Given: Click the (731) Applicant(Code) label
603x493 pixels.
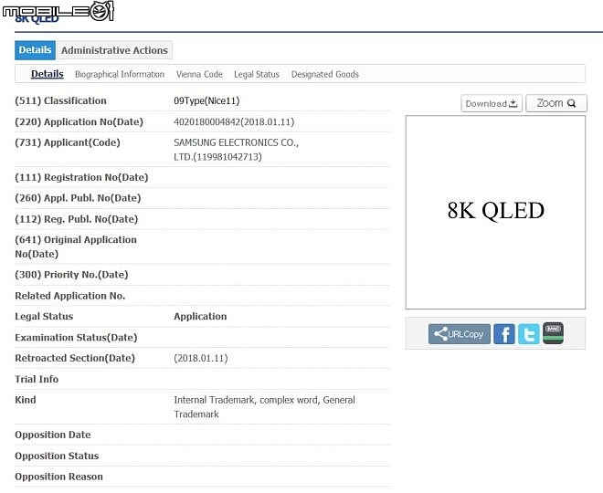Looking at the screenshot, I should pyautogui.click(x=68, y=142).
